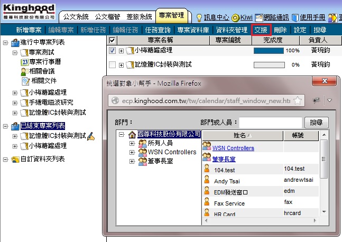342x242 pixels.
Task: Click the 小梅糖罐處理 100% progress bar
Action: coord(269,51)
